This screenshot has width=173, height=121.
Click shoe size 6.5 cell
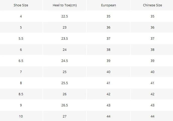tap(21, 61)
